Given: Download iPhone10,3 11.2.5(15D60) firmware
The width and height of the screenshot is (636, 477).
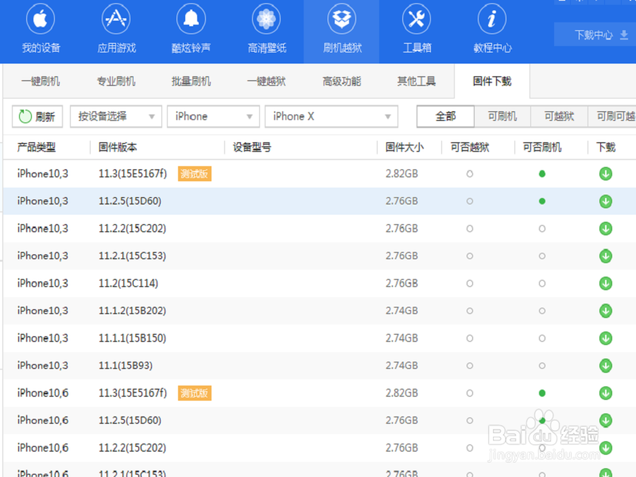Looking at the screenshot, I should click(606, 201).
